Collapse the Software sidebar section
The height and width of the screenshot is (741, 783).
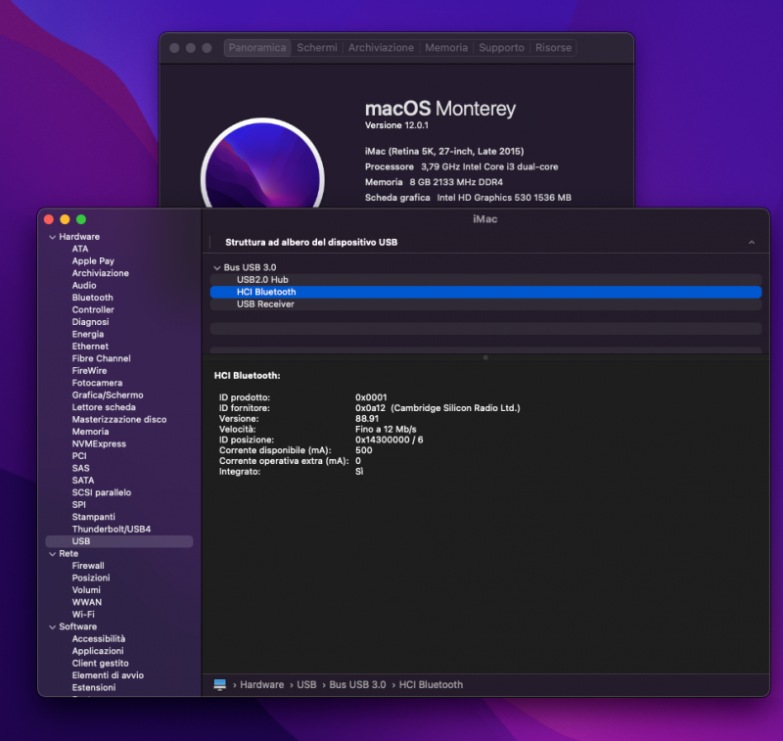(52, 626)
